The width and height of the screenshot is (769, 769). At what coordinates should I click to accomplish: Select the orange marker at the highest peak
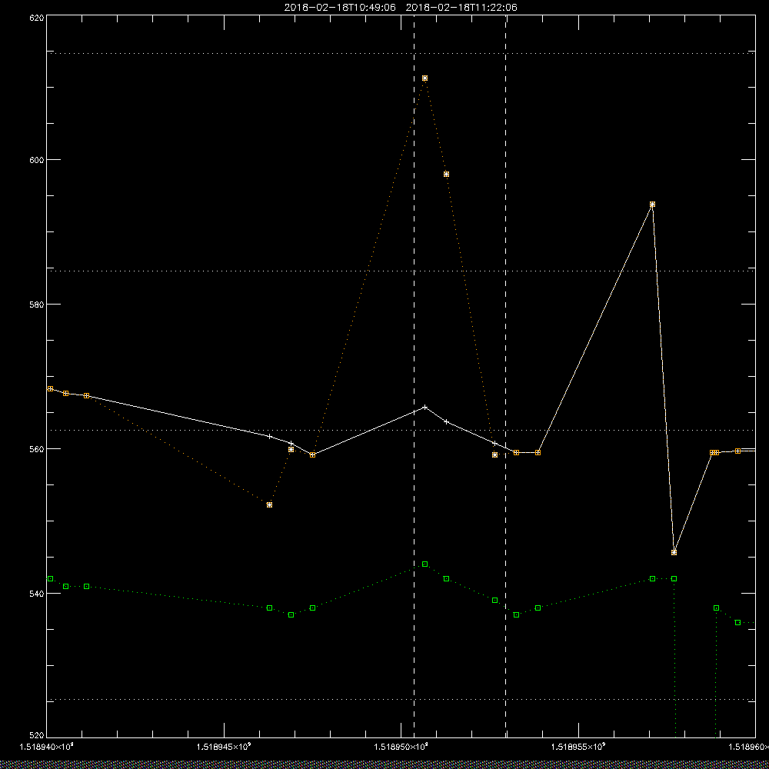(424, 78)
